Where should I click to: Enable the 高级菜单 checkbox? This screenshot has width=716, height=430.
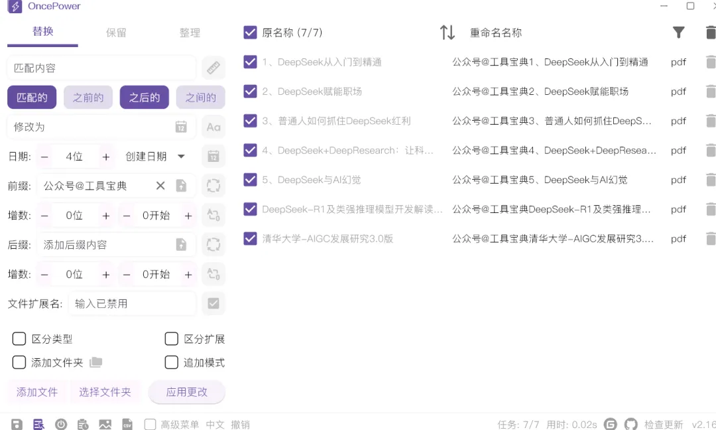point(150,425)
